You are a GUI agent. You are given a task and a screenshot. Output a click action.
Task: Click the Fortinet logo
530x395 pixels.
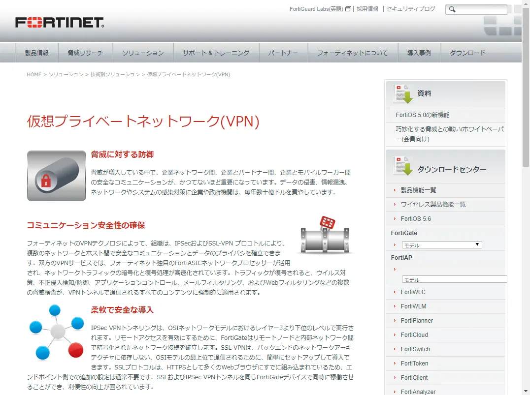[60, 23]
